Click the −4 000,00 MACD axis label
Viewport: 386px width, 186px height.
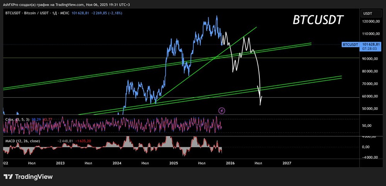tap(370, 158)
